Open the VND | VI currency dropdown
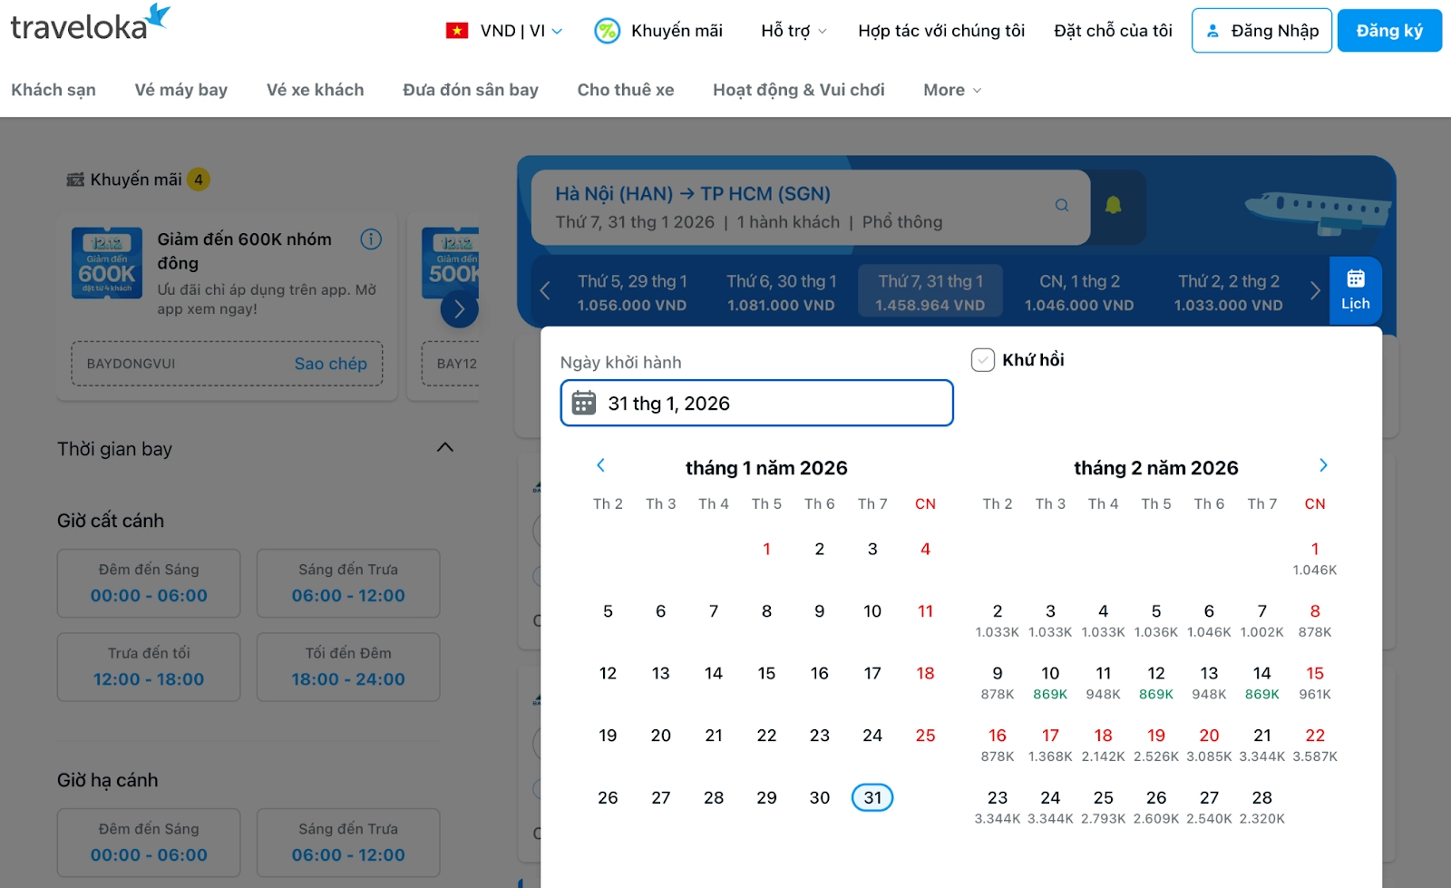The image size is (1451, 888). pyautogui.click(x=505, y=31)
